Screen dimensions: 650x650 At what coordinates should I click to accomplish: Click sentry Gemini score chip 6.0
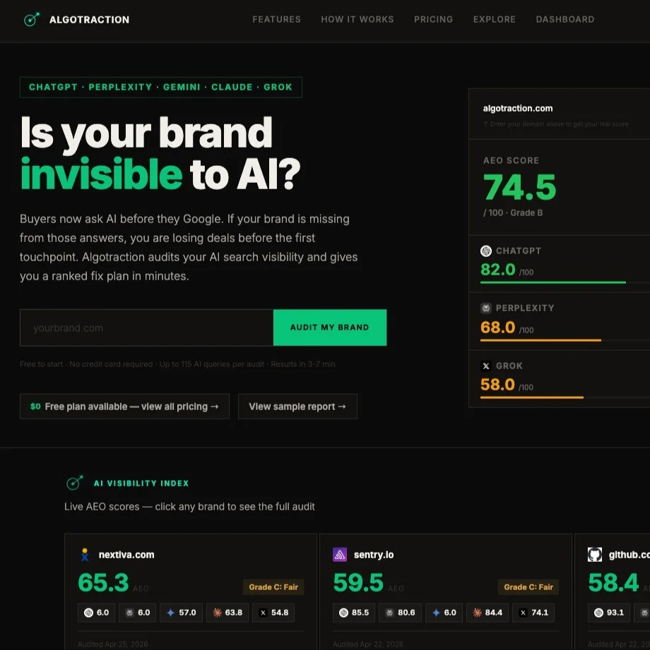point(444,613)
